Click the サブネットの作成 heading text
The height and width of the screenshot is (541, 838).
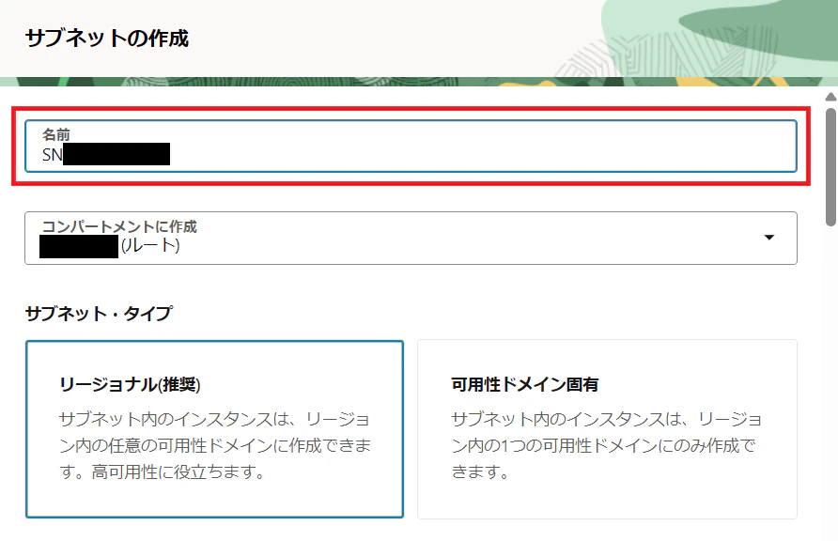107,38
